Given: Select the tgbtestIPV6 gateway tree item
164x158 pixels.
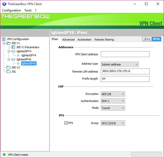Looking at the screenshot, I should pos(24,59).
